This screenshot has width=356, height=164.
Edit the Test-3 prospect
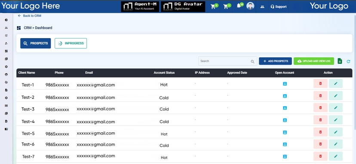point(336,107)
